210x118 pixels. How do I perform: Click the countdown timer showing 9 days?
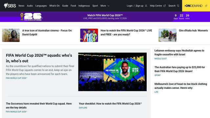tap(181, 17)
